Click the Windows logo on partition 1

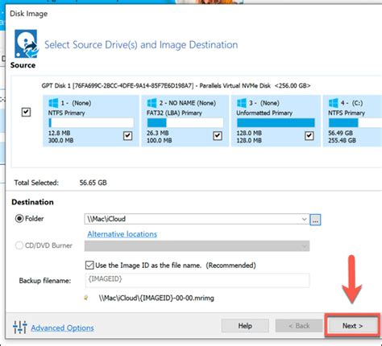[x=53, y=103]
